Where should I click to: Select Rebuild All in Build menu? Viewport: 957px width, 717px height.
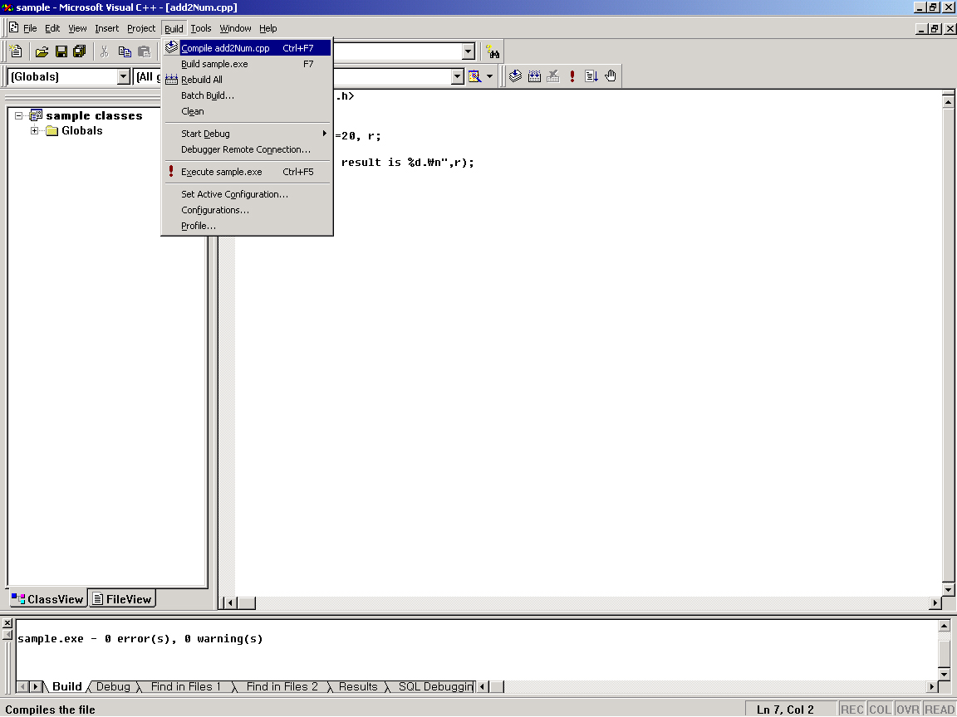click(248, 80)
